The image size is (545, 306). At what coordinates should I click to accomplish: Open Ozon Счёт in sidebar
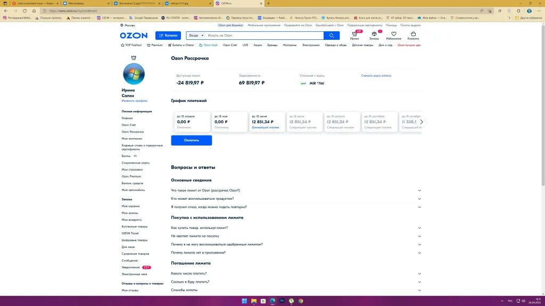coord(129,125)
